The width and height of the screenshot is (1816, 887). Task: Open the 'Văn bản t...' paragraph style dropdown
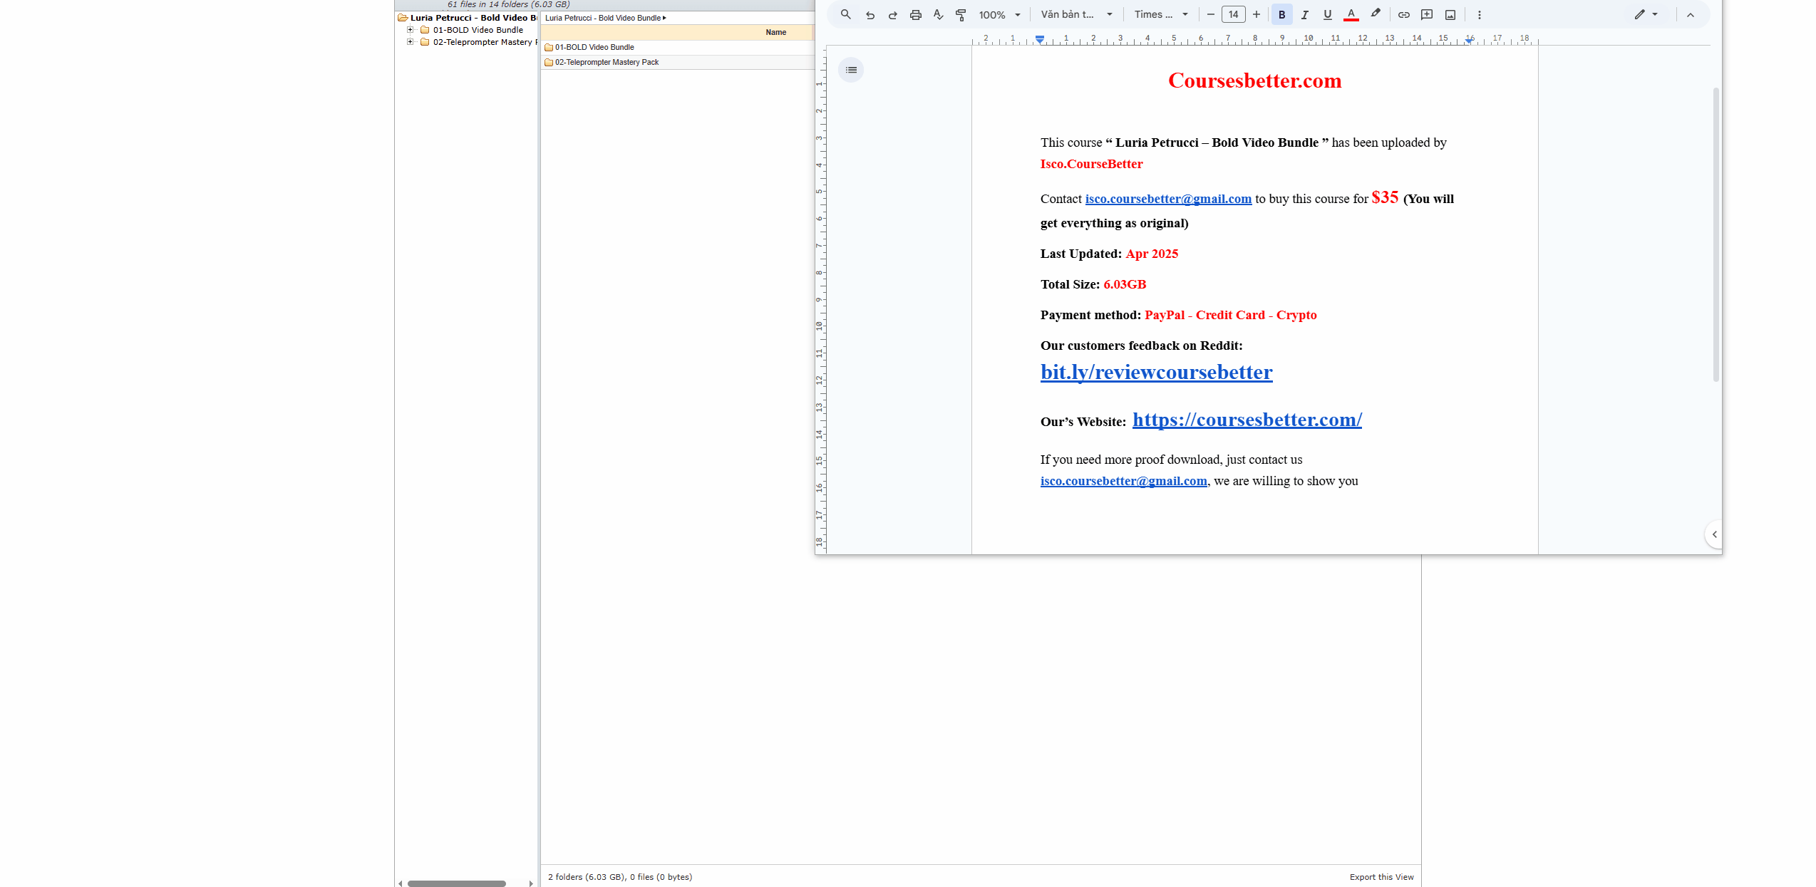click(1076, 14)
